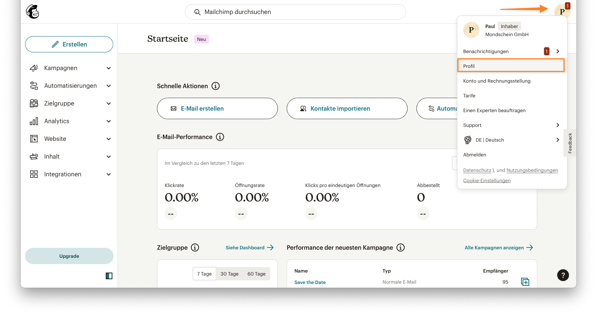Expand the Integrationen menu chevron
The image size is (597, 315).
[x=109, y=174]
